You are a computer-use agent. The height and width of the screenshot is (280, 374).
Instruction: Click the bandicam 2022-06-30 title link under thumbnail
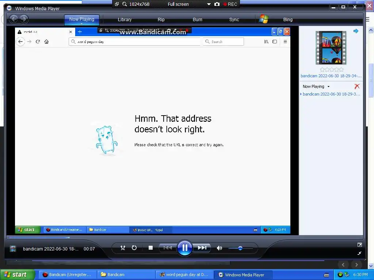tap(331, 76)
